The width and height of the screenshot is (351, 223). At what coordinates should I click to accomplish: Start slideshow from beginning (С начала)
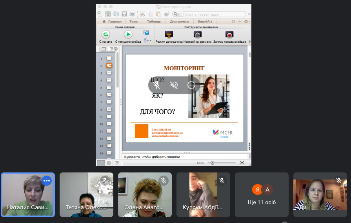pyautogui.click(x=105, y=34)
